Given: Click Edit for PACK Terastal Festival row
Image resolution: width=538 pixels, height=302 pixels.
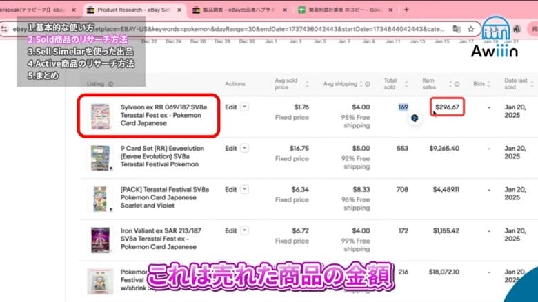Looking at the screenshot, I should coord(231,189).
